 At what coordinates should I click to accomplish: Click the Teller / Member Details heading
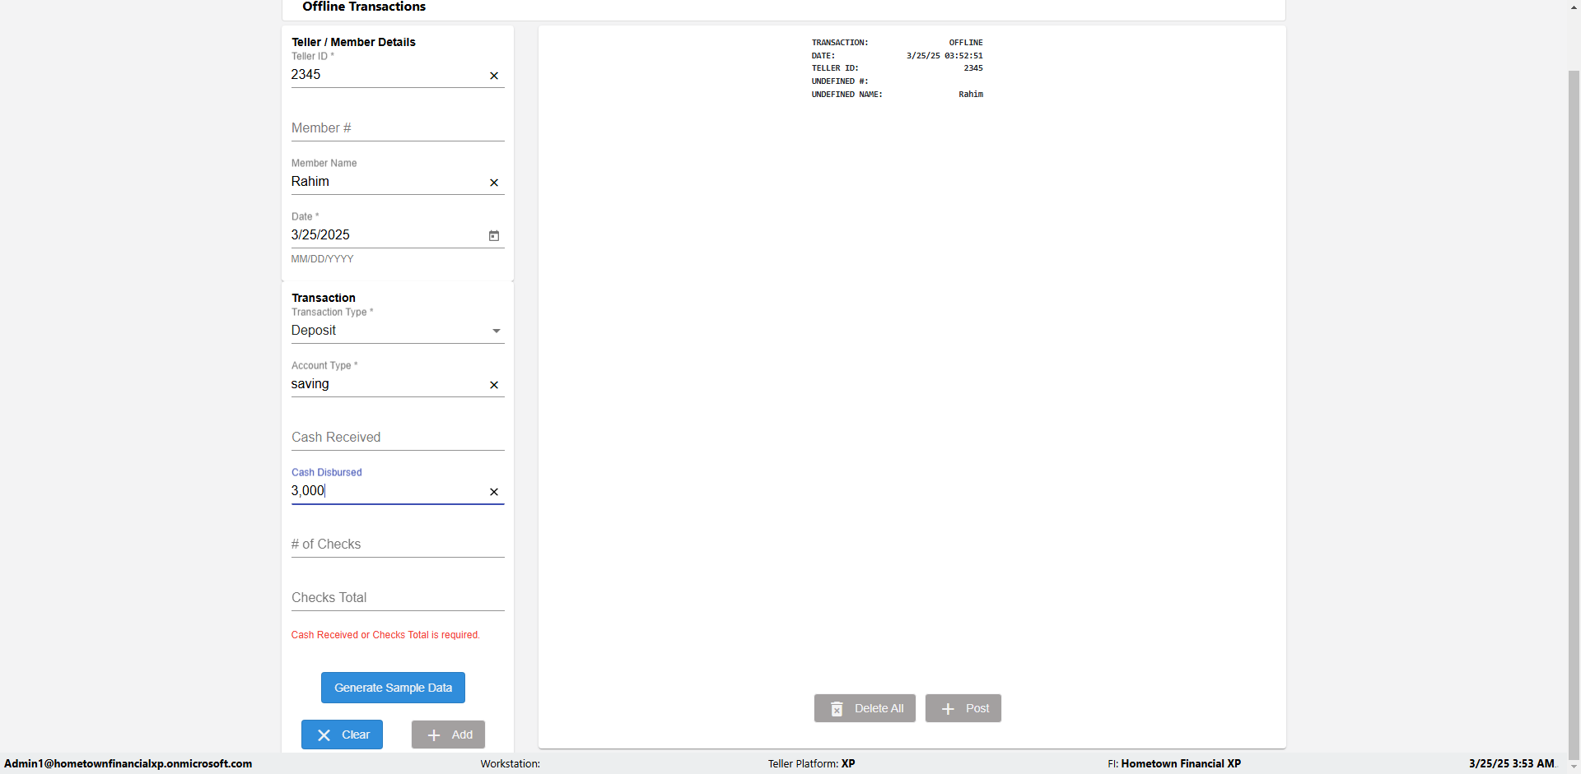click(353, 42)
